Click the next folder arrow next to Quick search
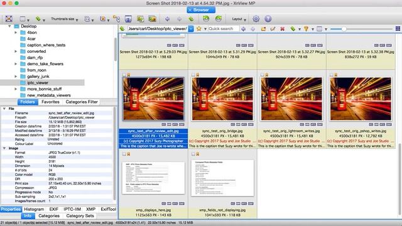Image resolution: width=402 pixels, height=226 pixels. 253,29
